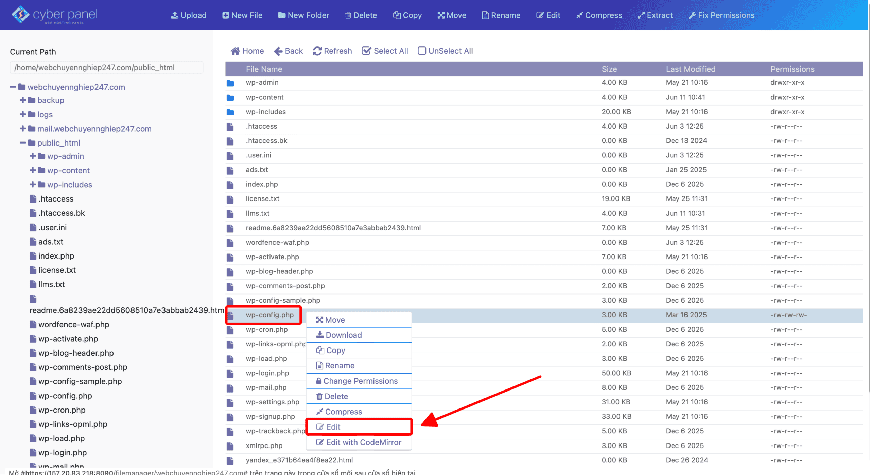This screenshot has width=870, height=475.
Task: Click the Permissions column header
Action: click(792, 69)
